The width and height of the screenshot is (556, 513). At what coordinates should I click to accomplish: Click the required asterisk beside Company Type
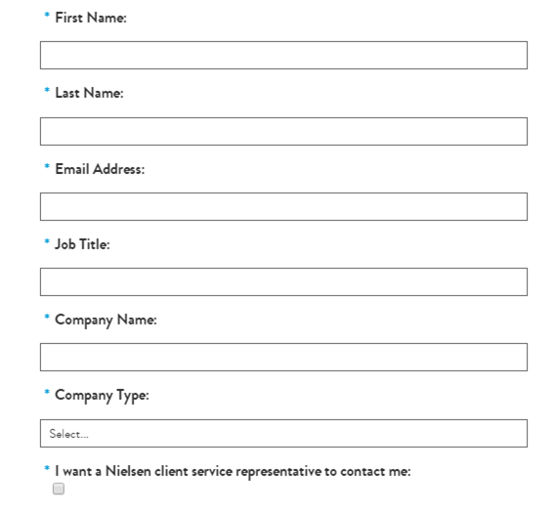pyautogui.click(x=47, y=392)
